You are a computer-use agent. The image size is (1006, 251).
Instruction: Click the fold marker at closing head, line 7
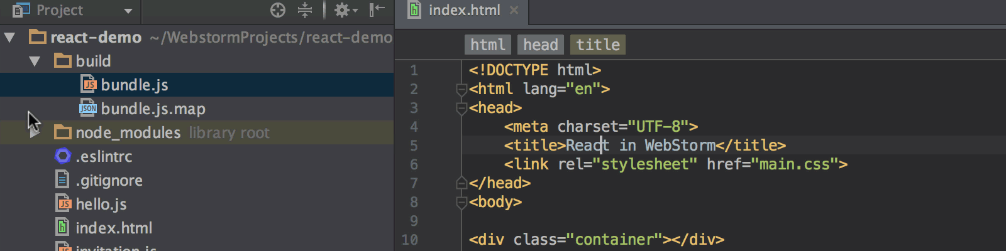pos(462,183)
